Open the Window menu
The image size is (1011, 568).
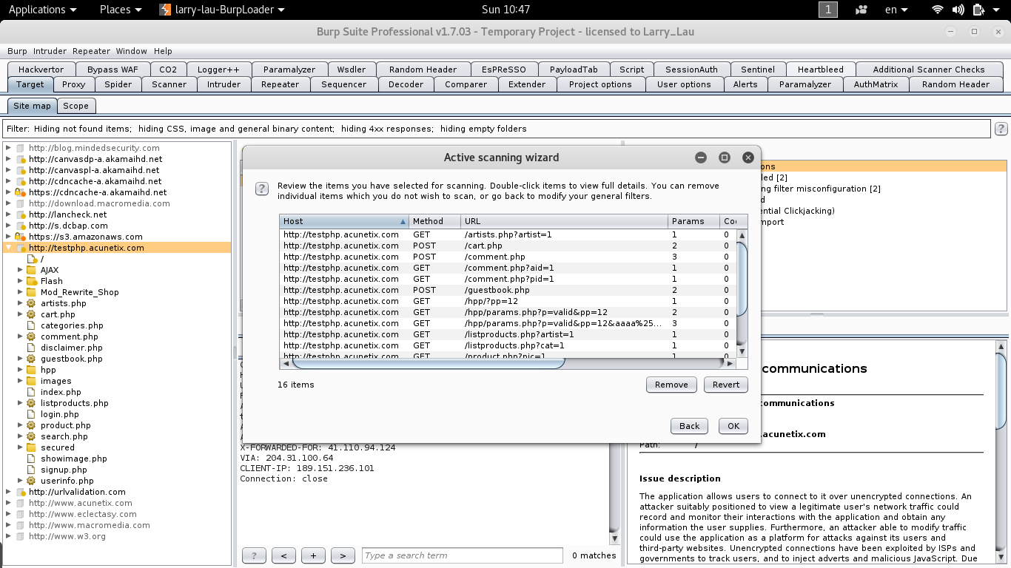(131, 51)
